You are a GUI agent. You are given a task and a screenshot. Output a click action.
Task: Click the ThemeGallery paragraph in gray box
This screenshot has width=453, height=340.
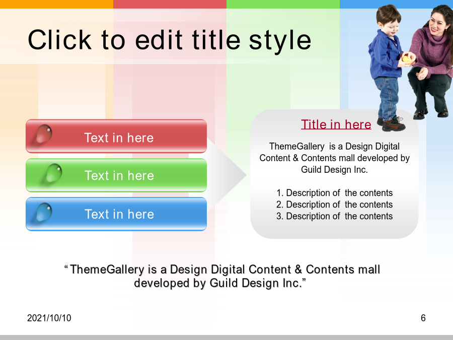334,158
